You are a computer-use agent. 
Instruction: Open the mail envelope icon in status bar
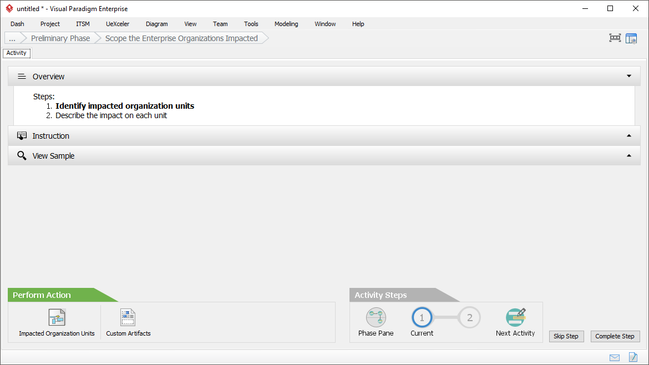click(x=615, y=358)
